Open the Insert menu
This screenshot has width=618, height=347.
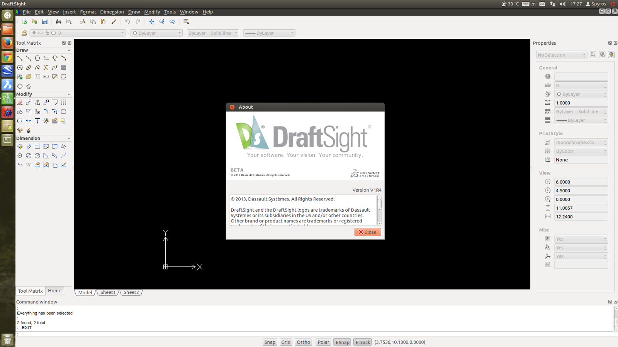70,12
